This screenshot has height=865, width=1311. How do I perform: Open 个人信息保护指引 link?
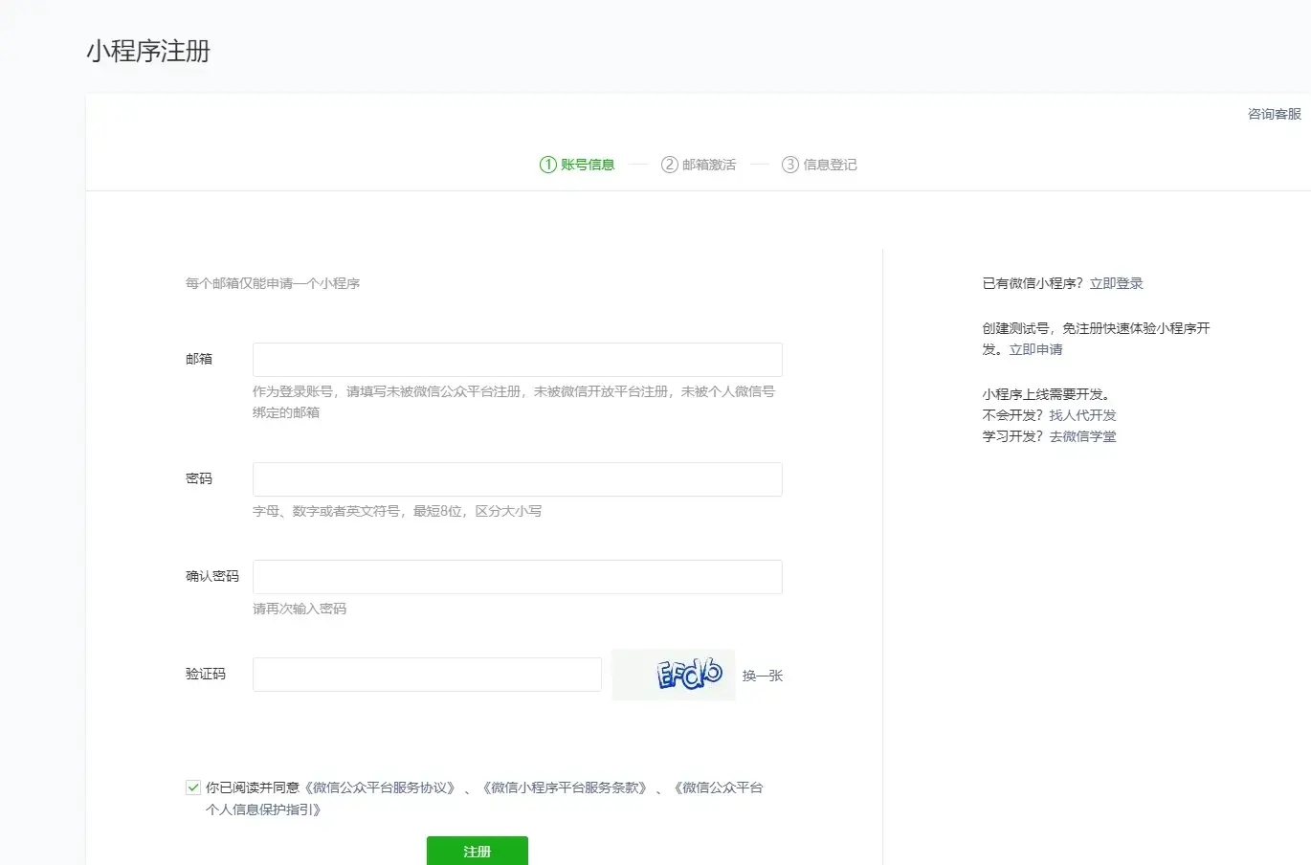pyautogui.click(x=263, y=810)
